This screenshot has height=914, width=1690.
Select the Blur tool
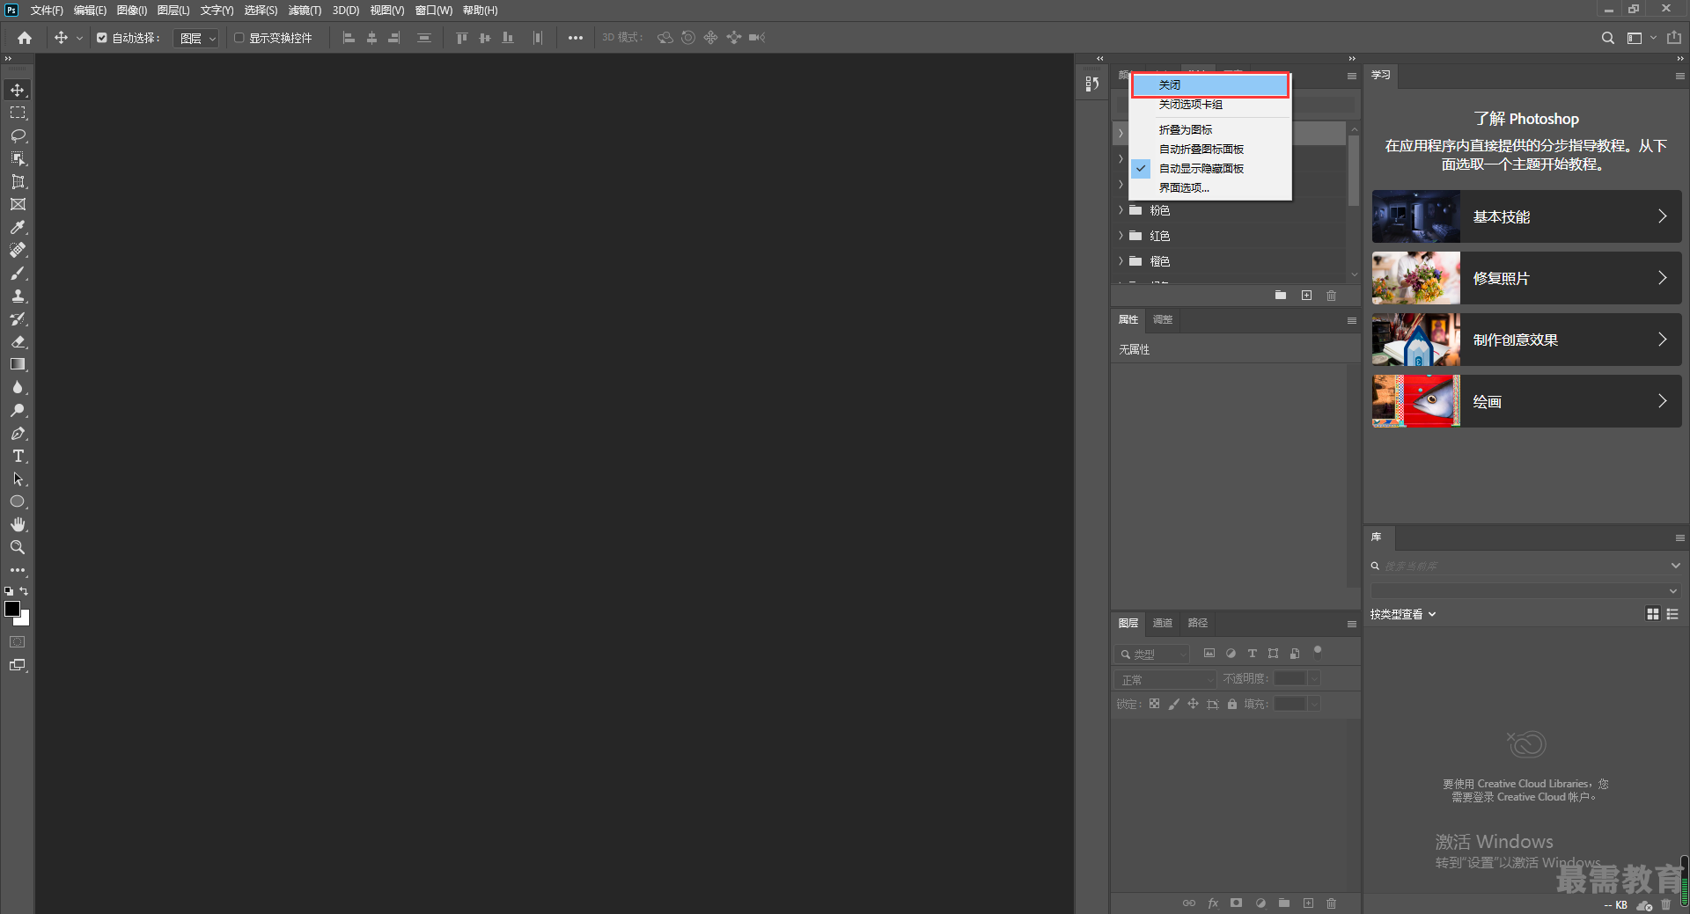click(x=18, y=387)
